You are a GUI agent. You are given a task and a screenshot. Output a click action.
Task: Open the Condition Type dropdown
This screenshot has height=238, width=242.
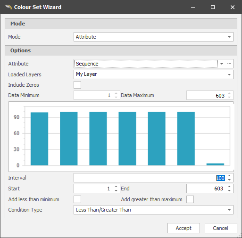pyautogui.click(x=153, y=210)
